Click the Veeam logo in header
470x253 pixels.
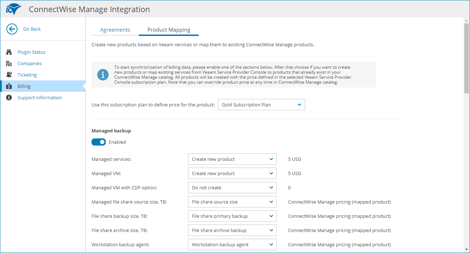coord(14,9)
